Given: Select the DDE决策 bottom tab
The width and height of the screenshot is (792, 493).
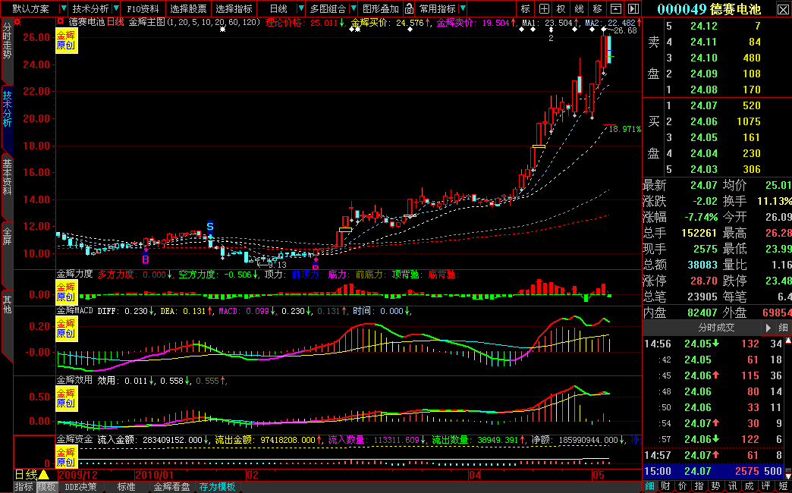Looking at the screenshot, I should (81, 487).
